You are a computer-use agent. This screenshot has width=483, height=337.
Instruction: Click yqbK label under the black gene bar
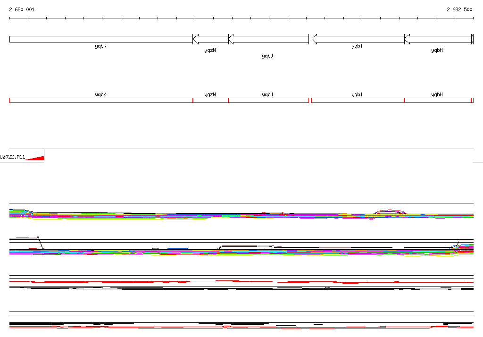point(101,46)
